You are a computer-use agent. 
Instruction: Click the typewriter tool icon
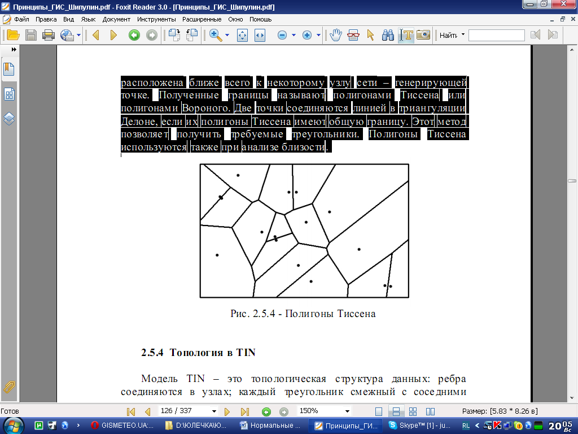click(x=353, y=35)
